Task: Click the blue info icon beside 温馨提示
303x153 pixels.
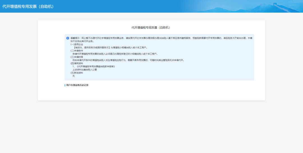Action: [68, 38]
